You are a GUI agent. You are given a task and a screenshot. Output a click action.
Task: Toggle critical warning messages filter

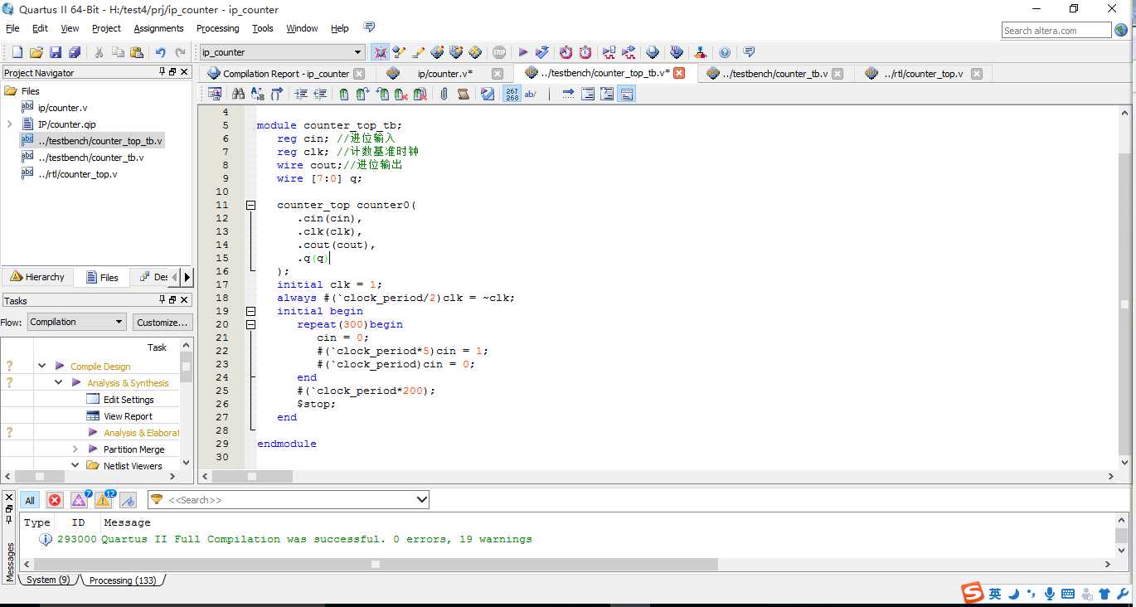coord(79,500)
